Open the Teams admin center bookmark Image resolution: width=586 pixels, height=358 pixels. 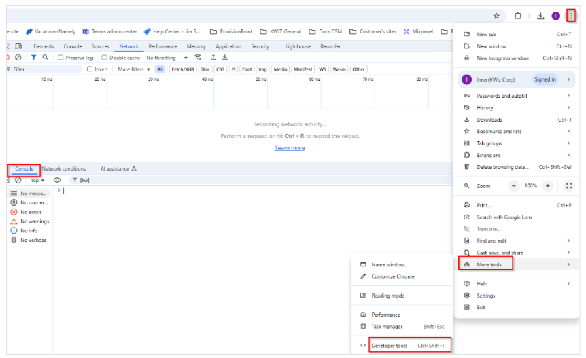[x=110, y=31]
